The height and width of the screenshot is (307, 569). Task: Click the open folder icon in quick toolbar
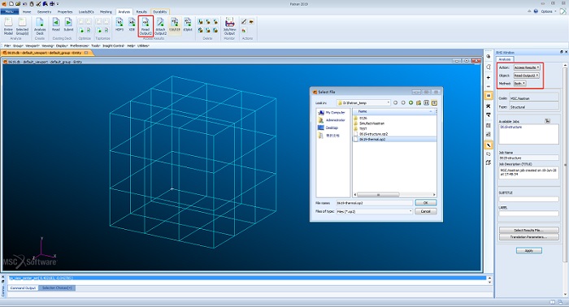tap(18, 3)
